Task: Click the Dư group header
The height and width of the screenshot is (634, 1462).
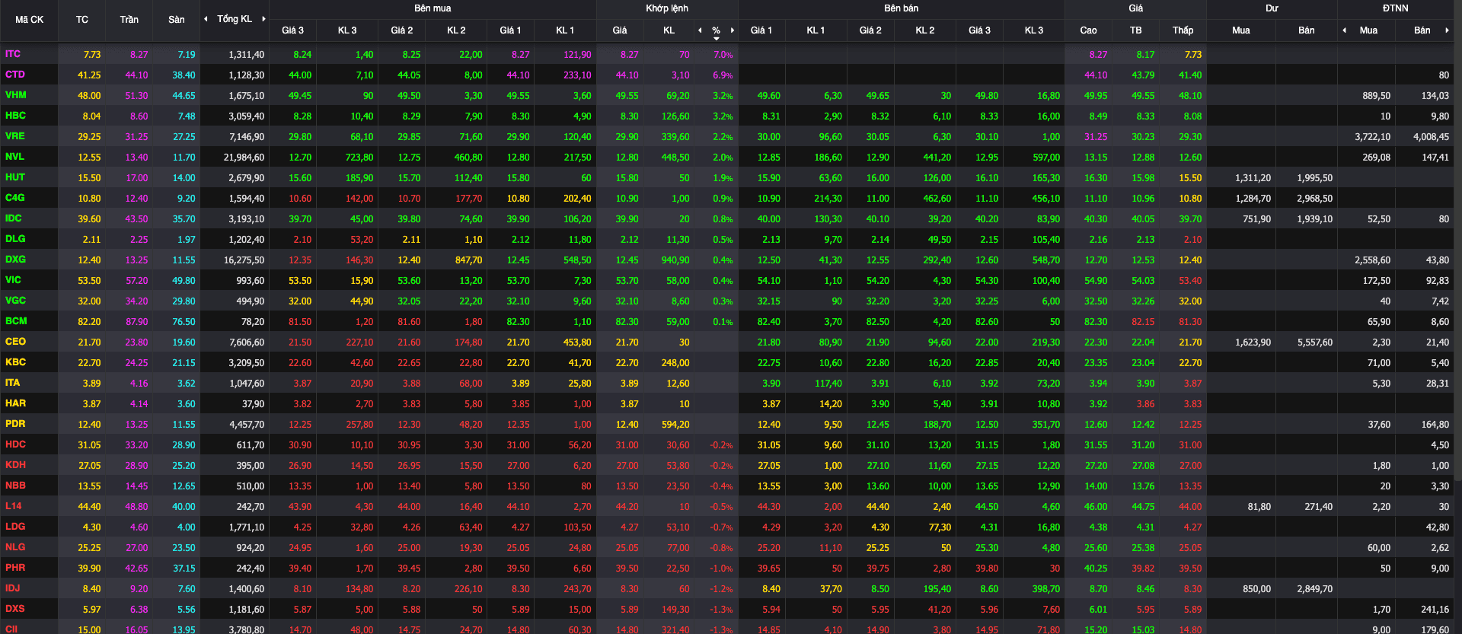Action: (x=1272, y=8)
